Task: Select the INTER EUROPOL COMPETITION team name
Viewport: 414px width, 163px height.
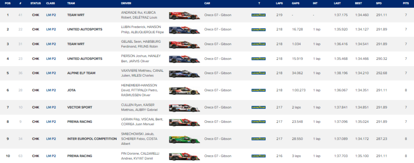Action: tap(92, 139)
